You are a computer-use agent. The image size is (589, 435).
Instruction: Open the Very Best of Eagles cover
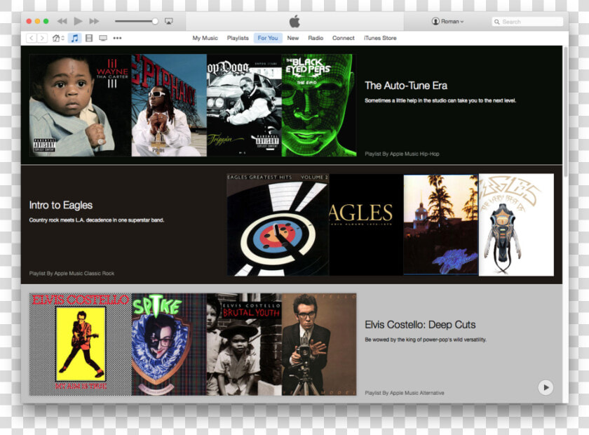tap(516, 225)
